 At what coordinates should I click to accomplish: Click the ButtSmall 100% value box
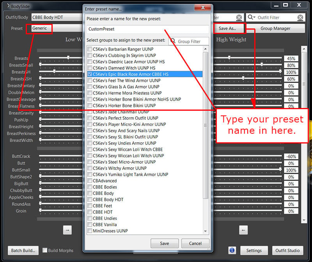[x=291, y=170]
